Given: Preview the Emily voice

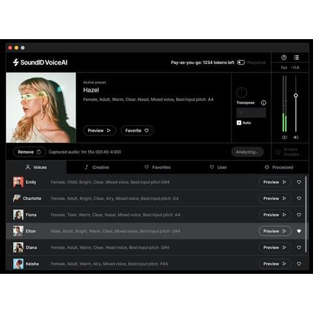Looking at the screenshot, I should [275, 182].
